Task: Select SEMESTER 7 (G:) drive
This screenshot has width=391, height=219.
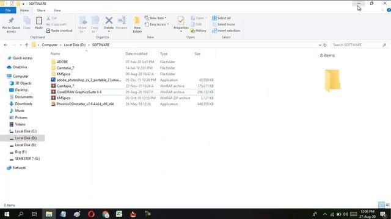Action: [27, 159]
